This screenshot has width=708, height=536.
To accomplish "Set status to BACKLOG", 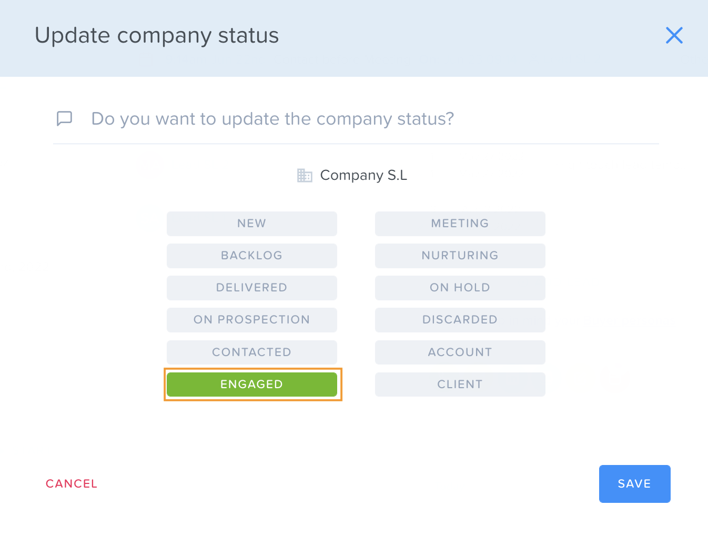I will coord(251,256).
